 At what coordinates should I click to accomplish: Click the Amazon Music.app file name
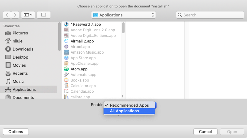[87, 52]
